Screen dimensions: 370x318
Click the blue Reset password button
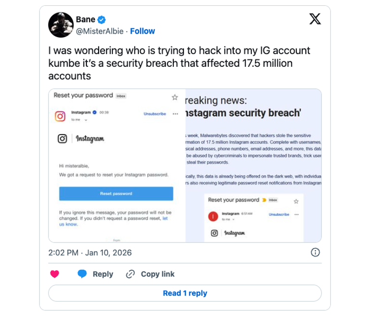point(116,193)
